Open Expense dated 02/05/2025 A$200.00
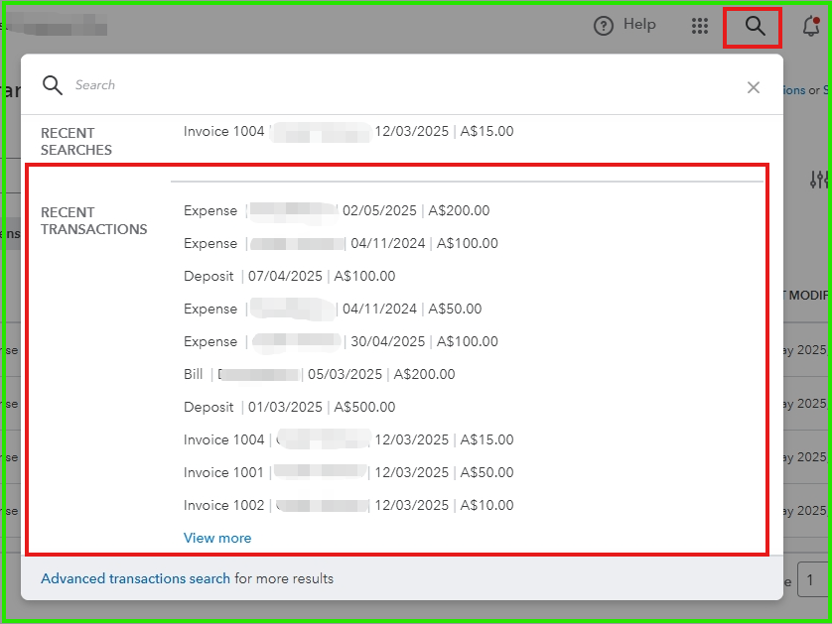The height and width of the screenshot is (624, 832). pos(337,210)
